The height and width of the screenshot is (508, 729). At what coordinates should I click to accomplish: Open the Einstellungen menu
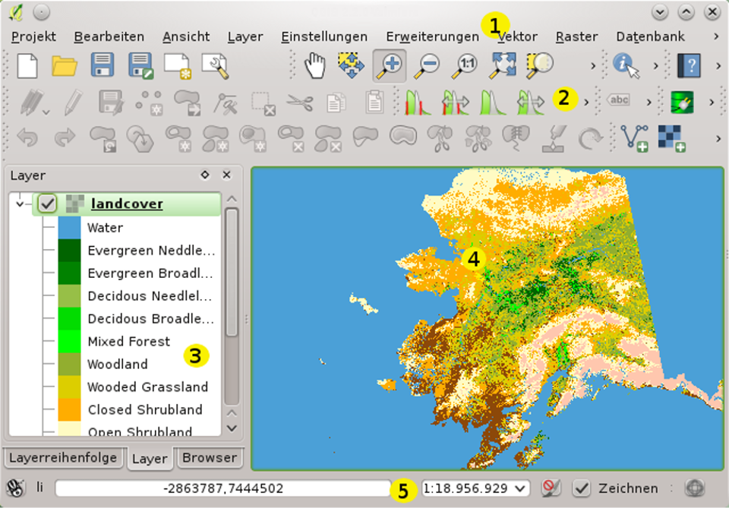click(x=324, y=36)
